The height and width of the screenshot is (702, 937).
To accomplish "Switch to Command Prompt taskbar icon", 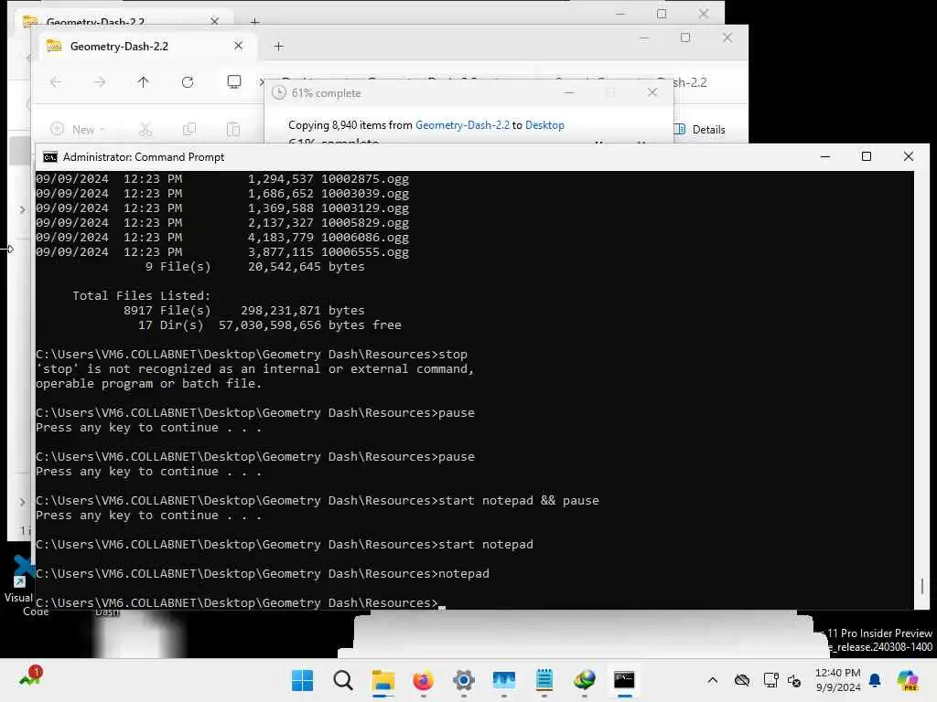I will point(624,680).
